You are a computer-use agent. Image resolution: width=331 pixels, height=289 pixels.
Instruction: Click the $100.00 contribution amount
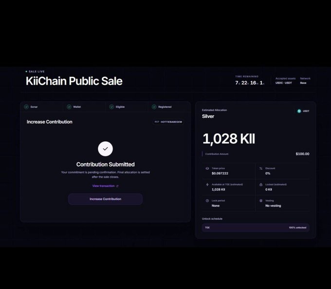(302, 154)
